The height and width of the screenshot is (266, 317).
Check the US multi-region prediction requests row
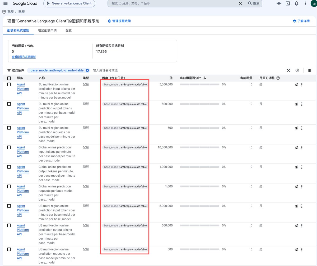click(9, 249)
